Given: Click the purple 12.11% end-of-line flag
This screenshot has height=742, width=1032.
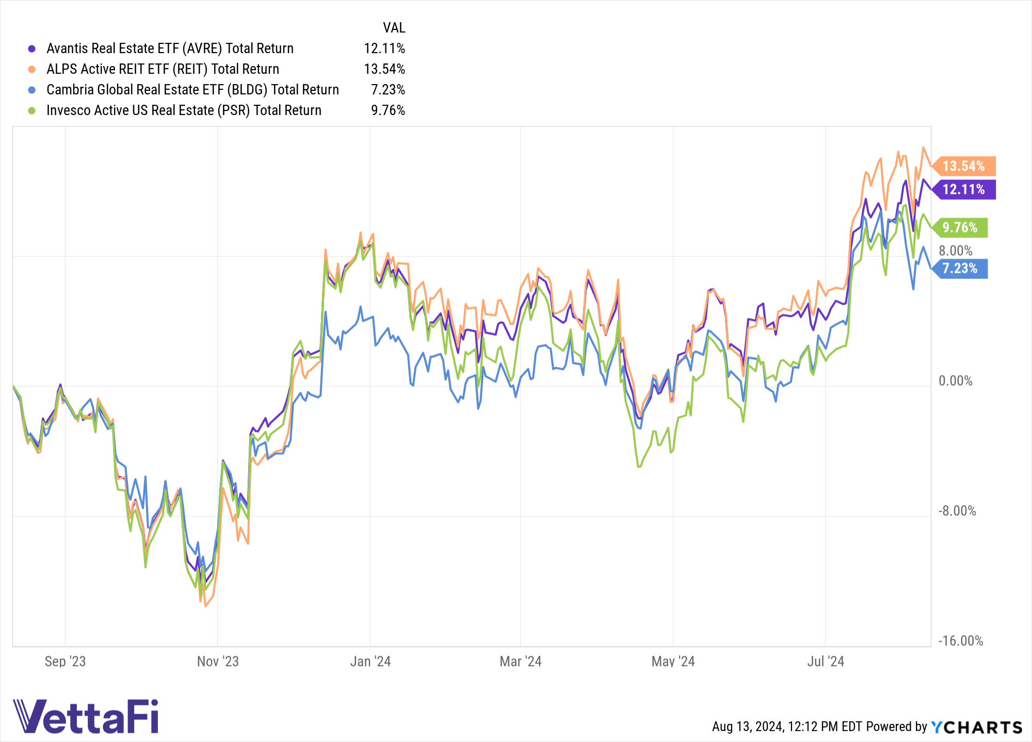Looking at the screenshot, I should pyautogui.click(x=963, y=189).
